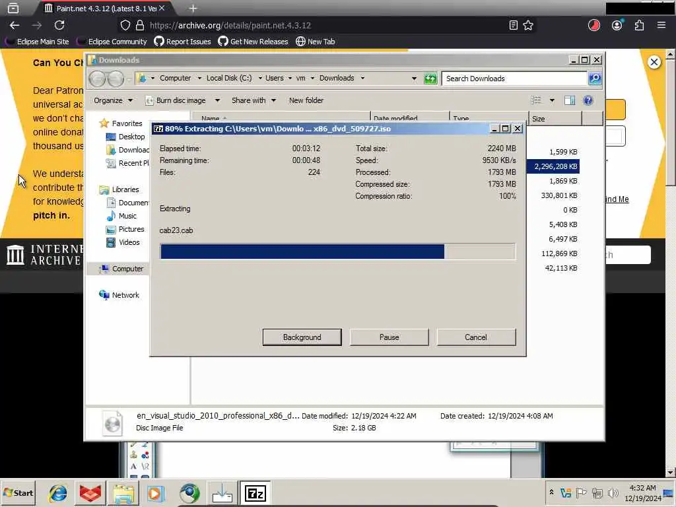Image resolution: width=676 pixels, height=507 pixels.
Task: Toggle the Explorer preview pane icon
Action: tap(570, 100)
